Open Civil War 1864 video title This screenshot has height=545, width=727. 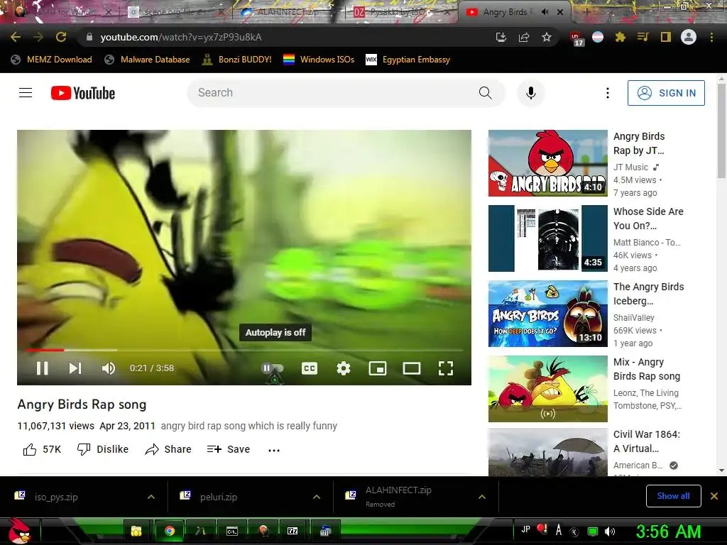646,441
